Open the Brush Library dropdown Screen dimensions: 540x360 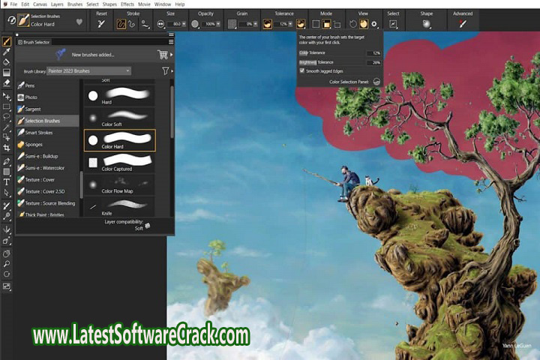88,71
